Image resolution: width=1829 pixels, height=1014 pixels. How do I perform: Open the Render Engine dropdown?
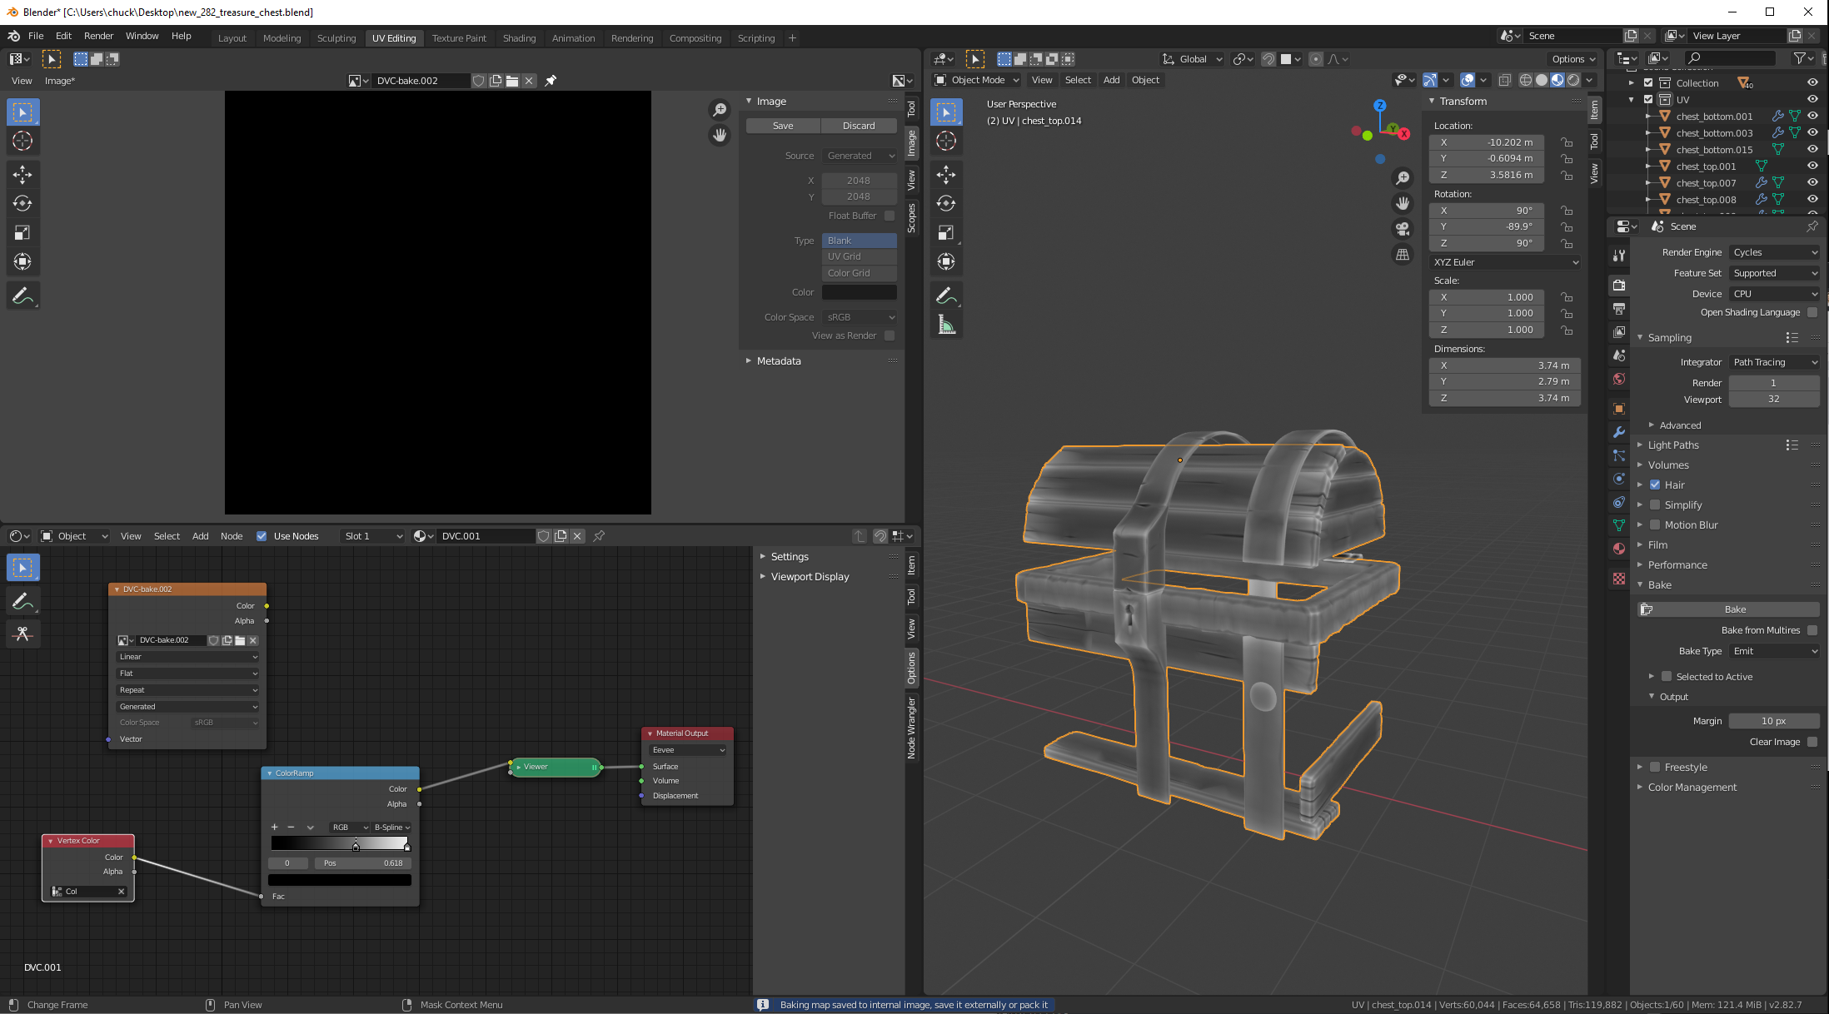tap(1774, 252)
